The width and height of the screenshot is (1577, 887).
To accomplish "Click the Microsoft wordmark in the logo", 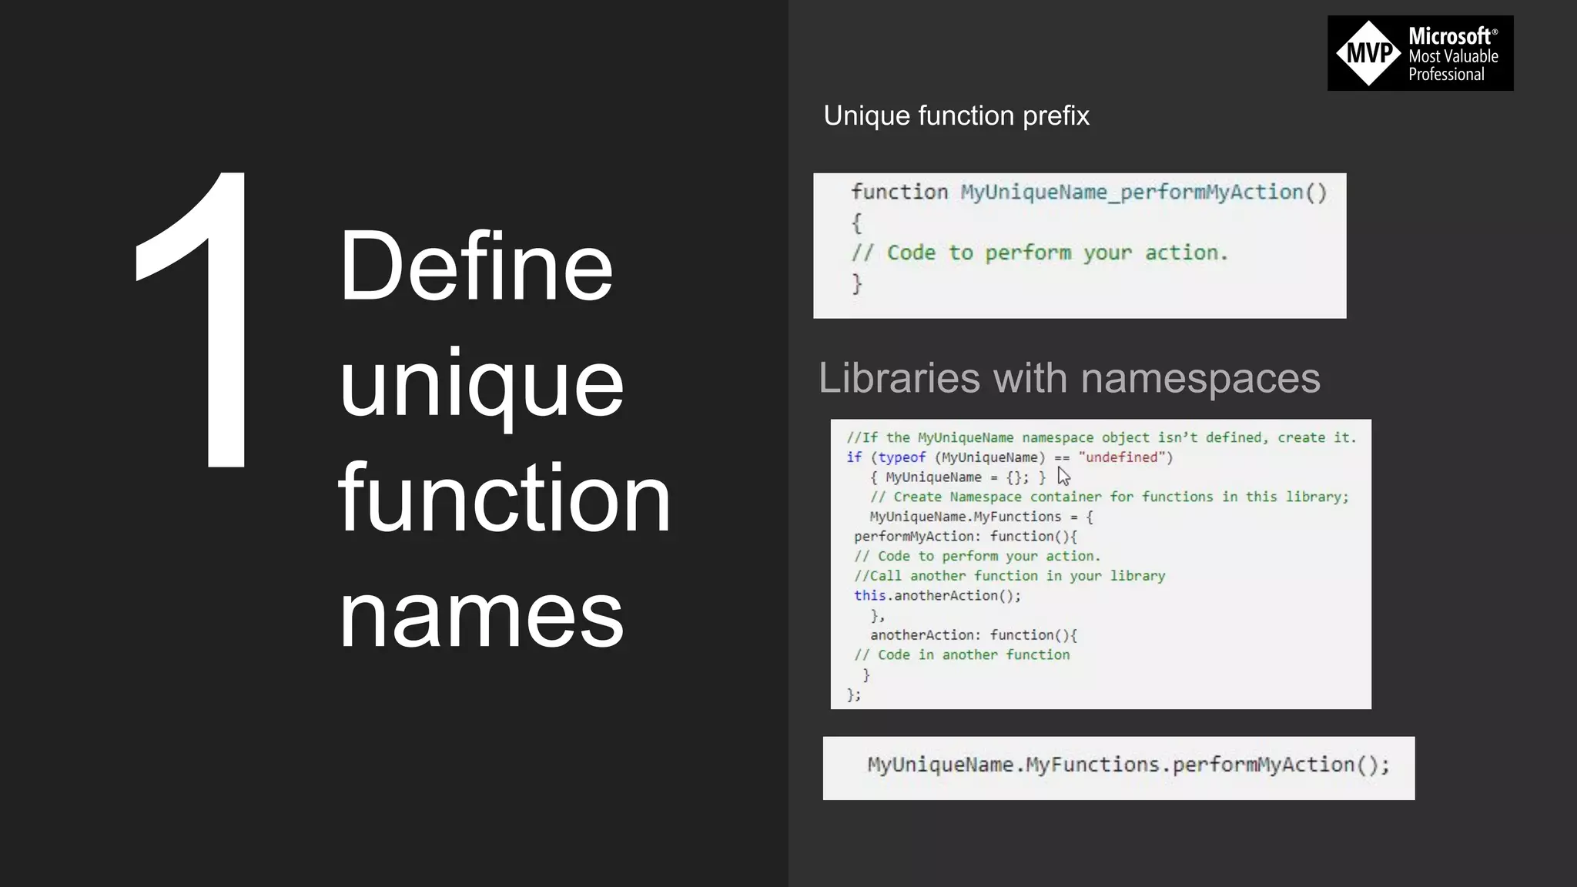I will (x=1449, y=36).
